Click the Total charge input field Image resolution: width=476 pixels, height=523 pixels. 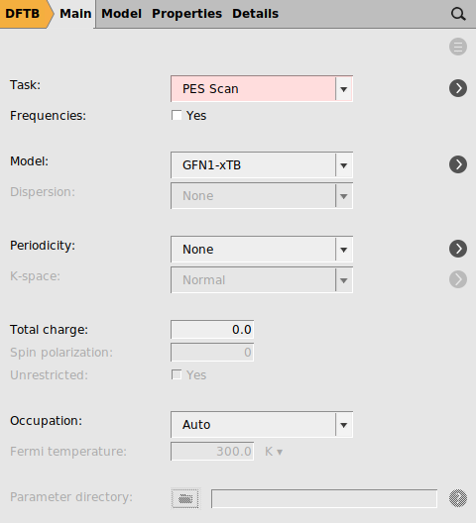(212, 330)
